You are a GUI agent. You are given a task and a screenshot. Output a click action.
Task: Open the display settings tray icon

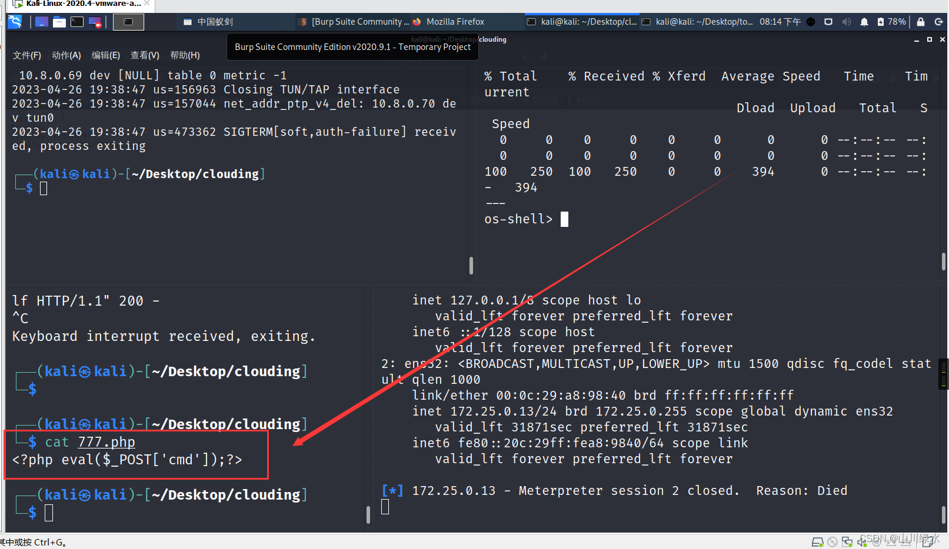828,22
